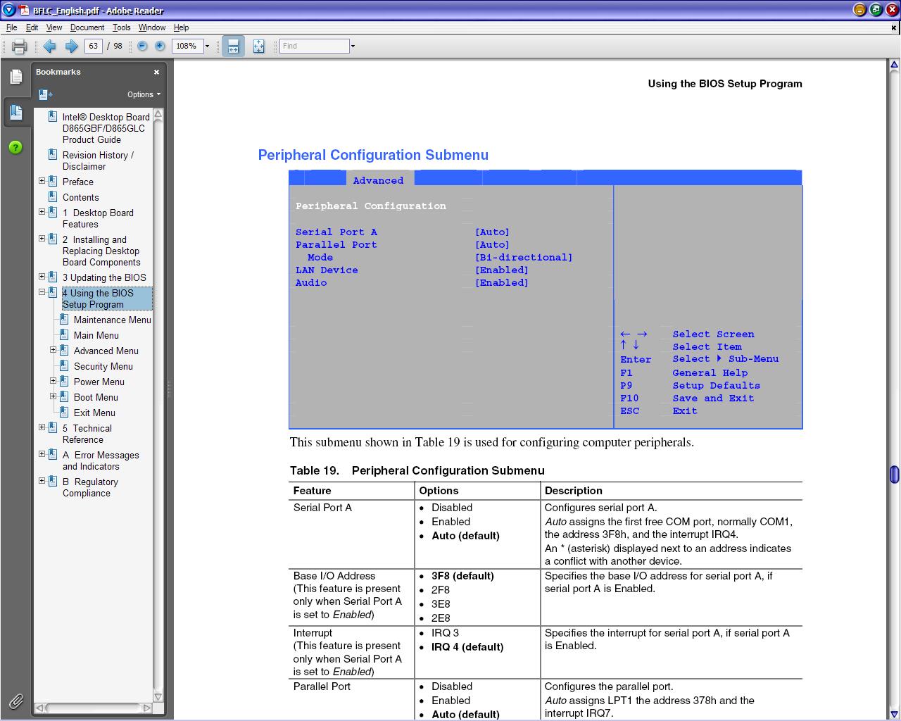
Task: Click the zoom percentage field
Action: 187,46
